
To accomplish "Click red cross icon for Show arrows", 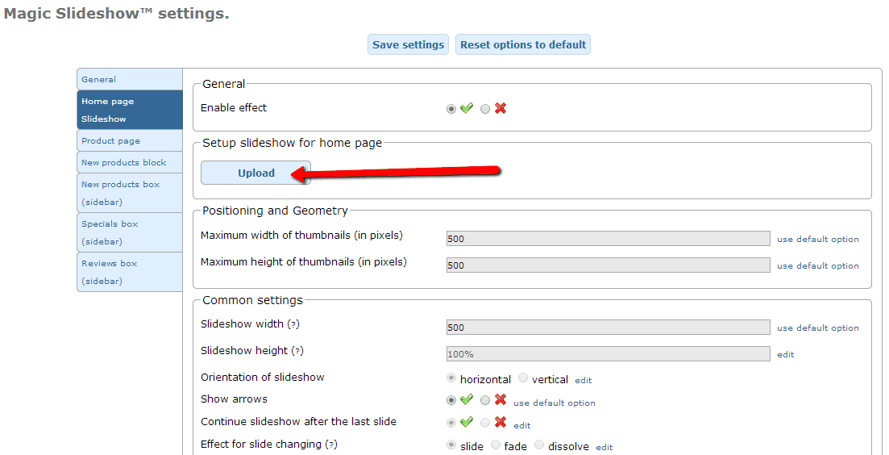I will click(x=500, y=399).
